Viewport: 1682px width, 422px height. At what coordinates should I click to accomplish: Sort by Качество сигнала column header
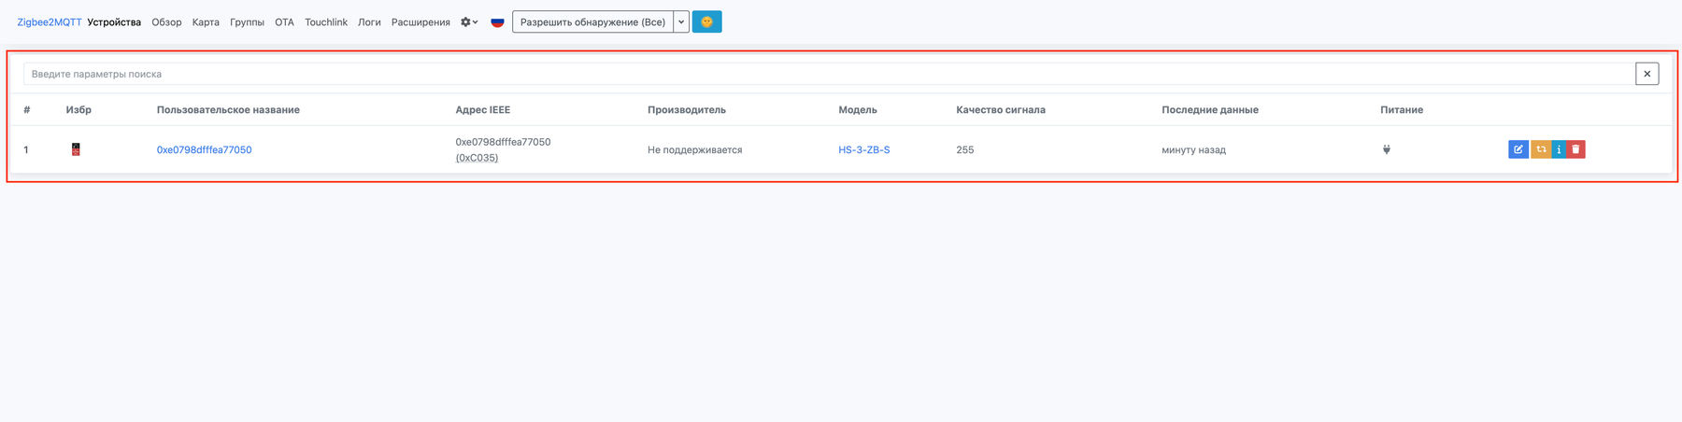point(1000,110)
